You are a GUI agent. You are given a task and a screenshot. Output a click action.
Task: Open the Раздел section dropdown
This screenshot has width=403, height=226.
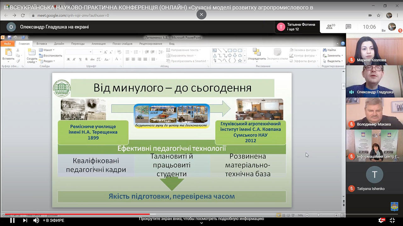(x=47, y=61)
